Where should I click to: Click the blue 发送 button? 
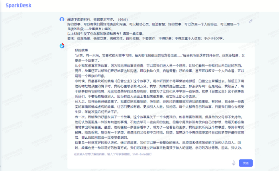(x=246, y=163)
